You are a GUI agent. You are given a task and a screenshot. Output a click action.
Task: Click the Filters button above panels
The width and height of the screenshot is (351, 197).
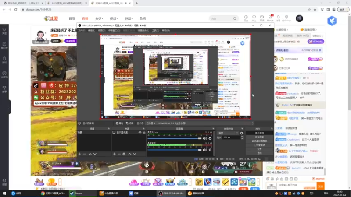coord(129,123)
